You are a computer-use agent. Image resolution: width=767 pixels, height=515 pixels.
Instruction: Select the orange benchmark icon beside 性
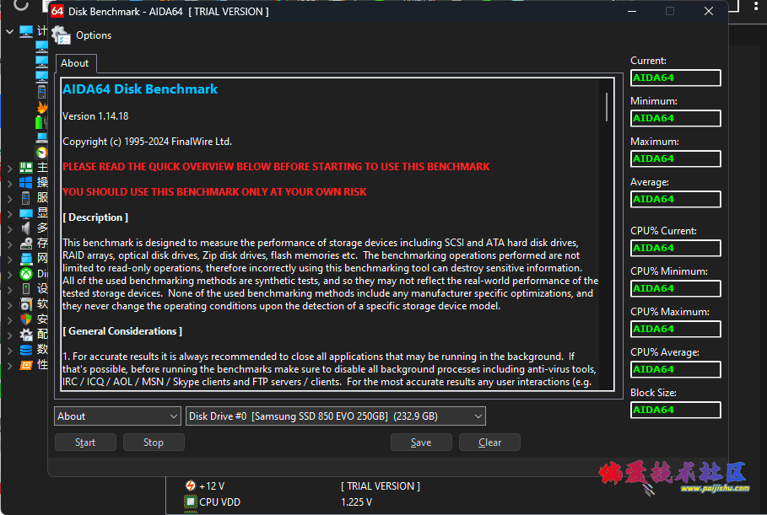point(26,365)
